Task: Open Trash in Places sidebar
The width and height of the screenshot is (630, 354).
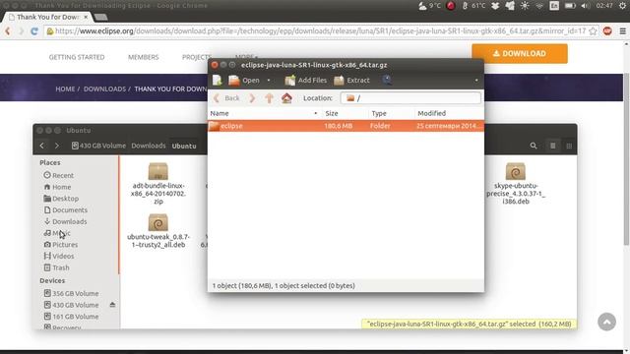Action: tap(57, 267)
